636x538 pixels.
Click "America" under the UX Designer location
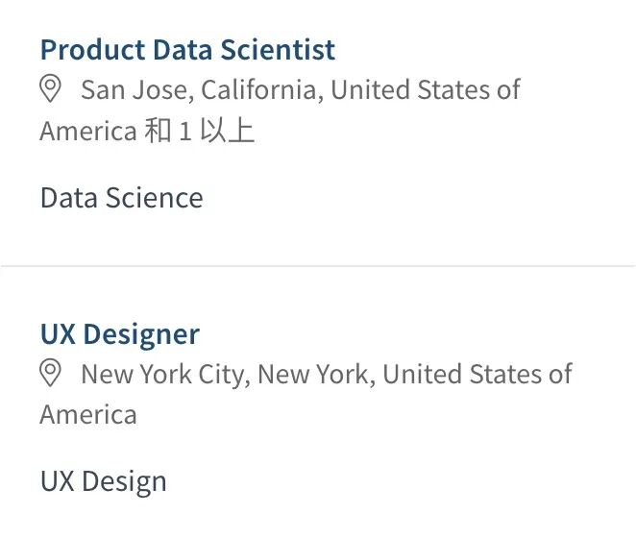(x=88, y=415)
